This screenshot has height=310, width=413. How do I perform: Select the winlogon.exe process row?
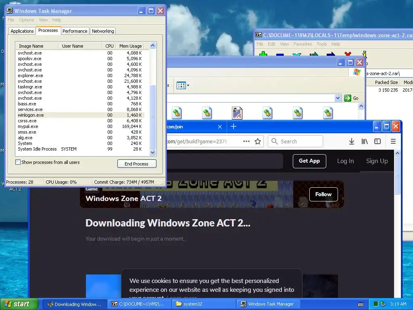tap(80, 115)
